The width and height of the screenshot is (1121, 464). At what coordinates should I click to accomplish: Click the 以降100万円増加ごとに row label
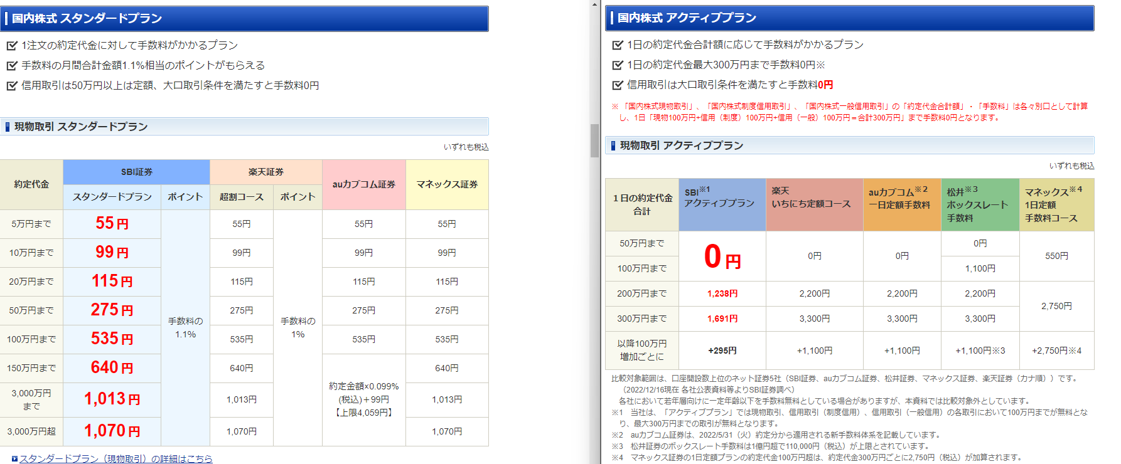click(642, 351)
